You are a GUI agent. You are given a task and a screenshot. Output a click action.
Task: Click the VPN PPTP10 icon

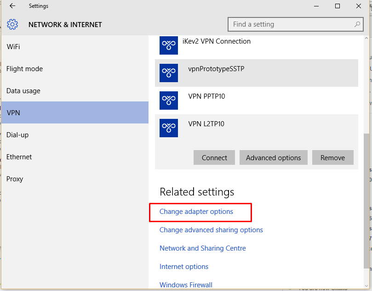tap(169, 101)
